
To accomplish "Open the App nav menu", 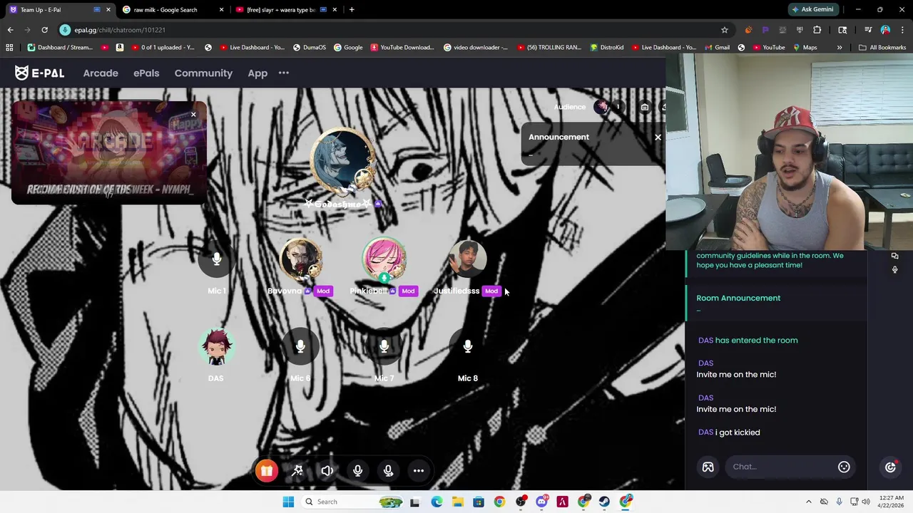I will [257, 73].
